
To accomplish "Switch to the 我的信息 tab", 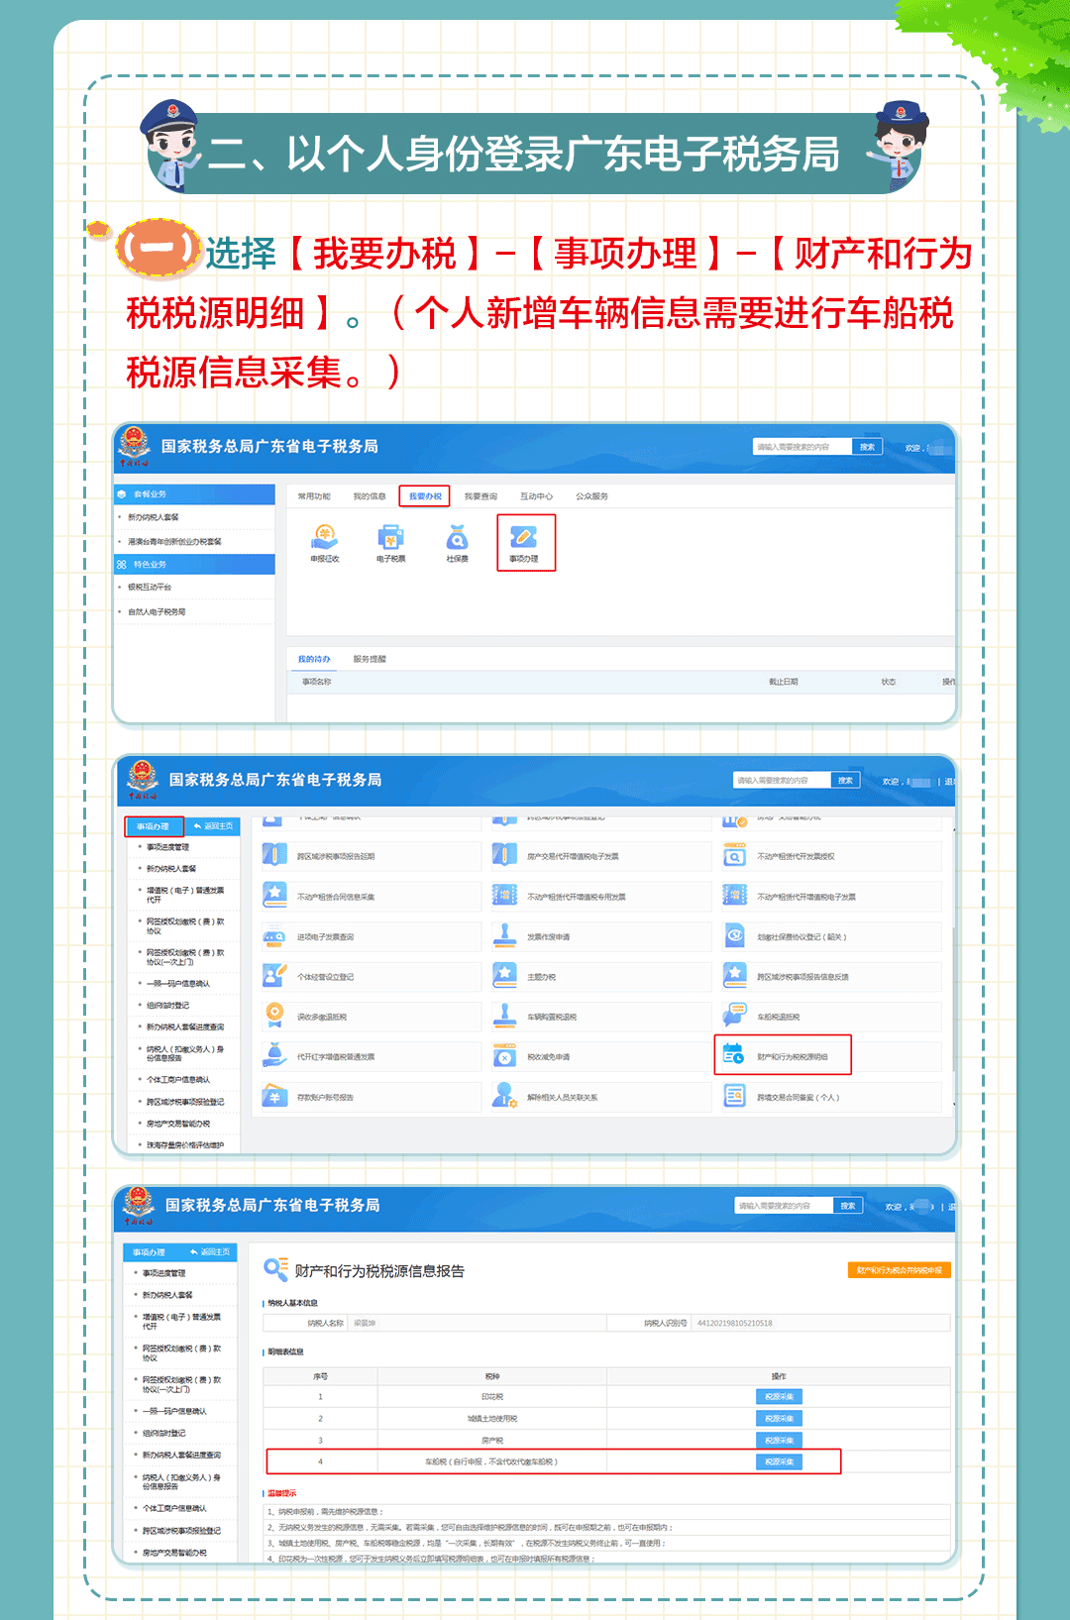I will (370, 496).
